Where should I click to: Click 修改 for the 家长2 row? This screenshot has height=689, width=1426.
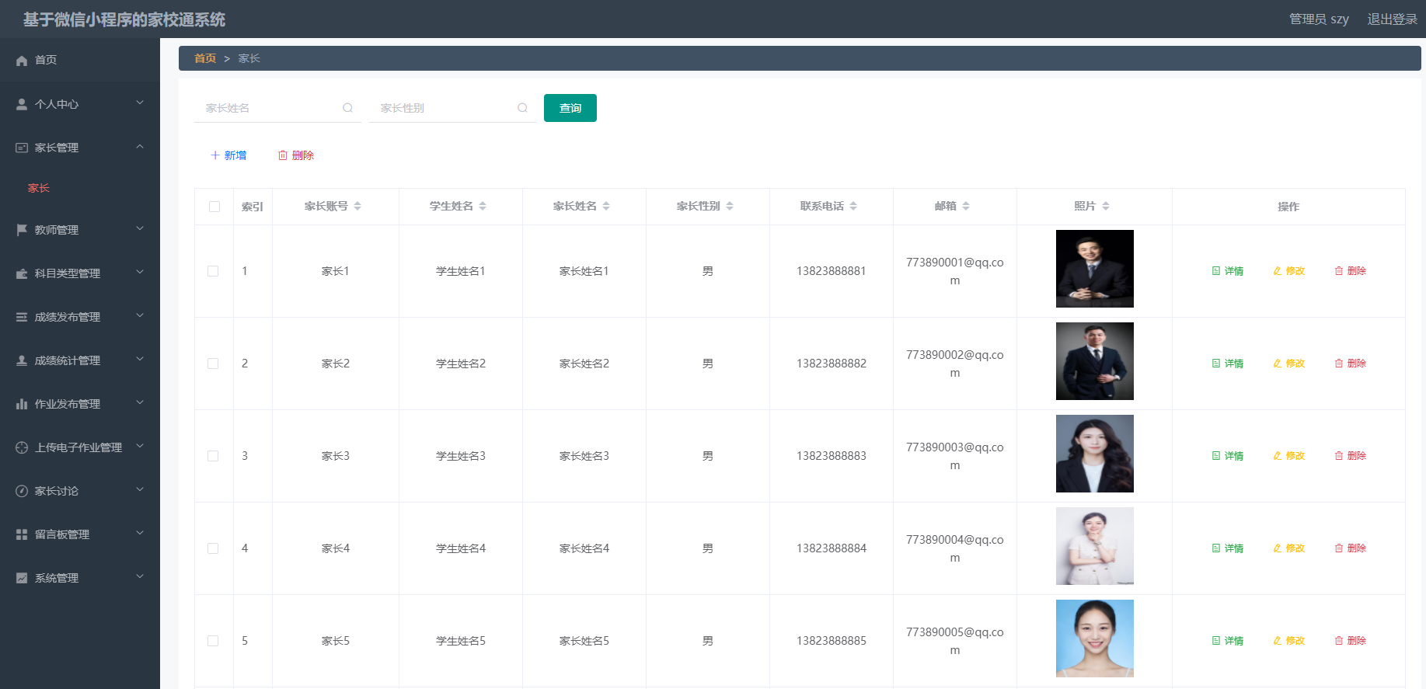tap(1289, 364)
